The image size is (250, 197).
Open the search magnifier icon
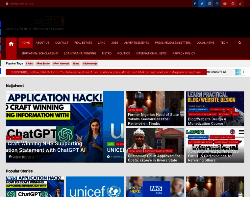(239, 43)
